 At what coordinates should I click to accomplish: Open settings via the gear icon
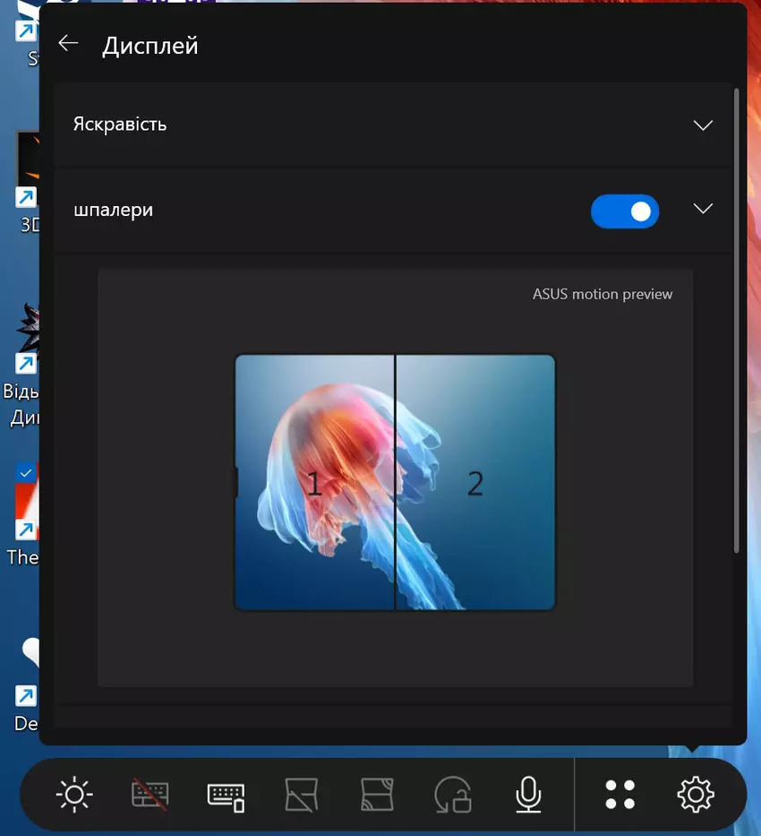696,794
